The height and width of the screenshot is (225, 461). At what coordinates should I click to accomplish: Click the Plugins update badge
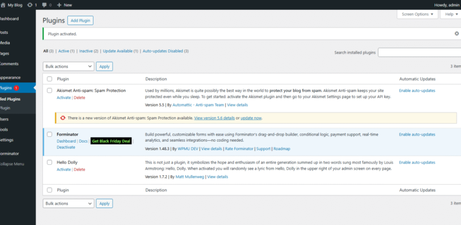pyautogui.click(x=16, y=88)
